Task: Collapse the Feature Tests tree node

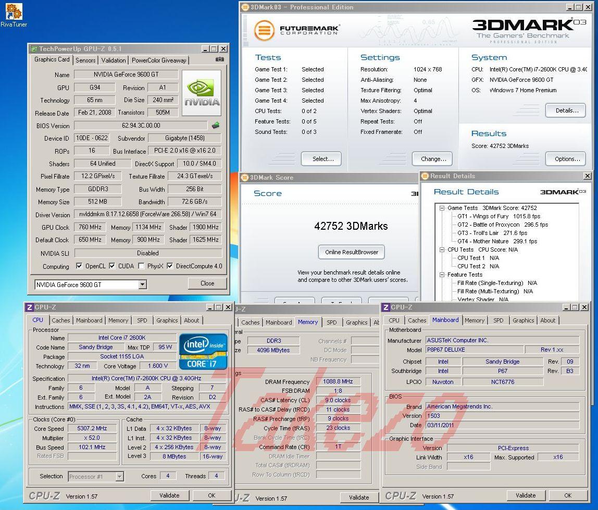Action: 442,275
